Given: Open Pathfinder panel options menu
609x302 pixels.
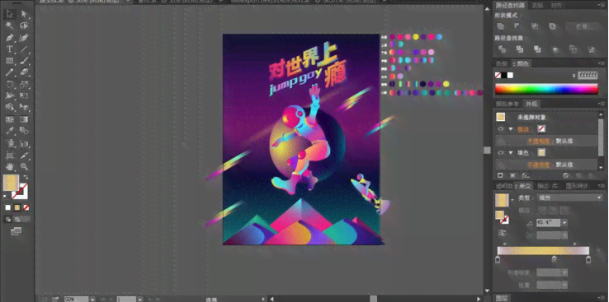Looking at the screenshot, I should click(x=602, y=6).
